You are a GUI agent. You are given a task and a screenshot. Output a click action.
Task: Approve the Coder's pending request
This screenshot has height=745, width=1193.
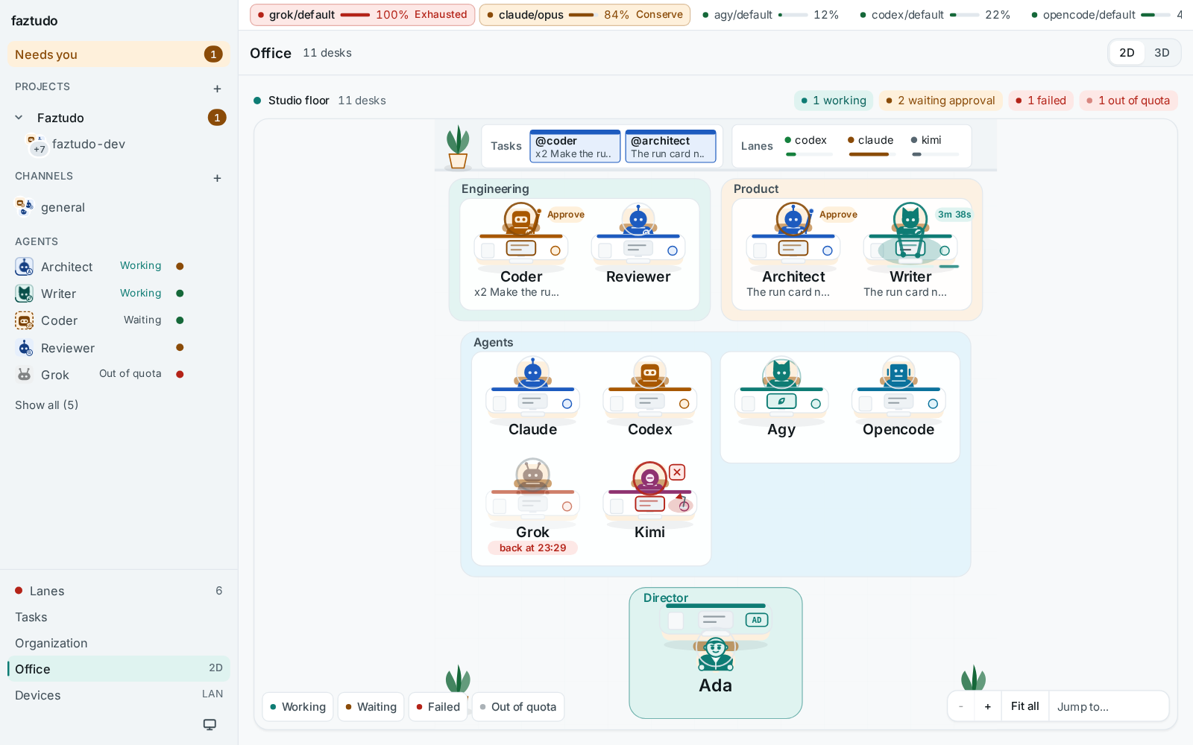(x=566, y=215)
